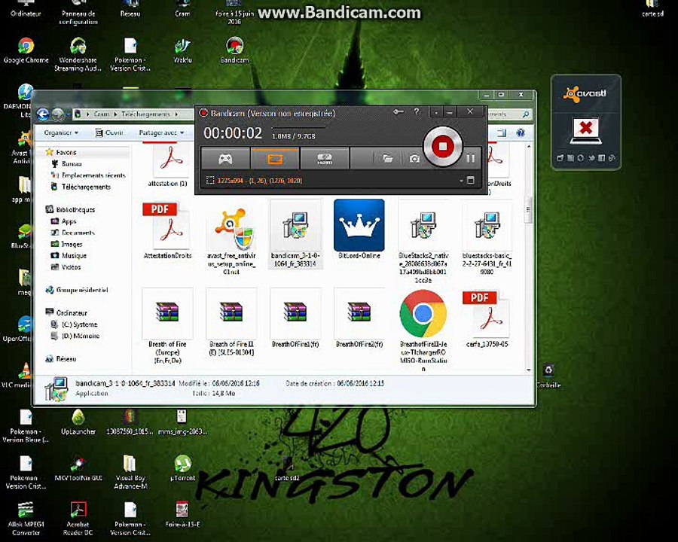Select the bandicam_3-1-0-1064_fr installer file
The width and height of the screenshot is (678, 542).
click(295, 234)
